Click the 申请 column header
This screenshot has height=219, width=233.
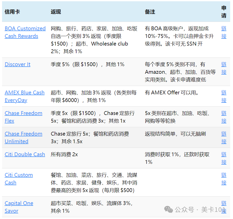pyautogui.click(x=224, y=12)
